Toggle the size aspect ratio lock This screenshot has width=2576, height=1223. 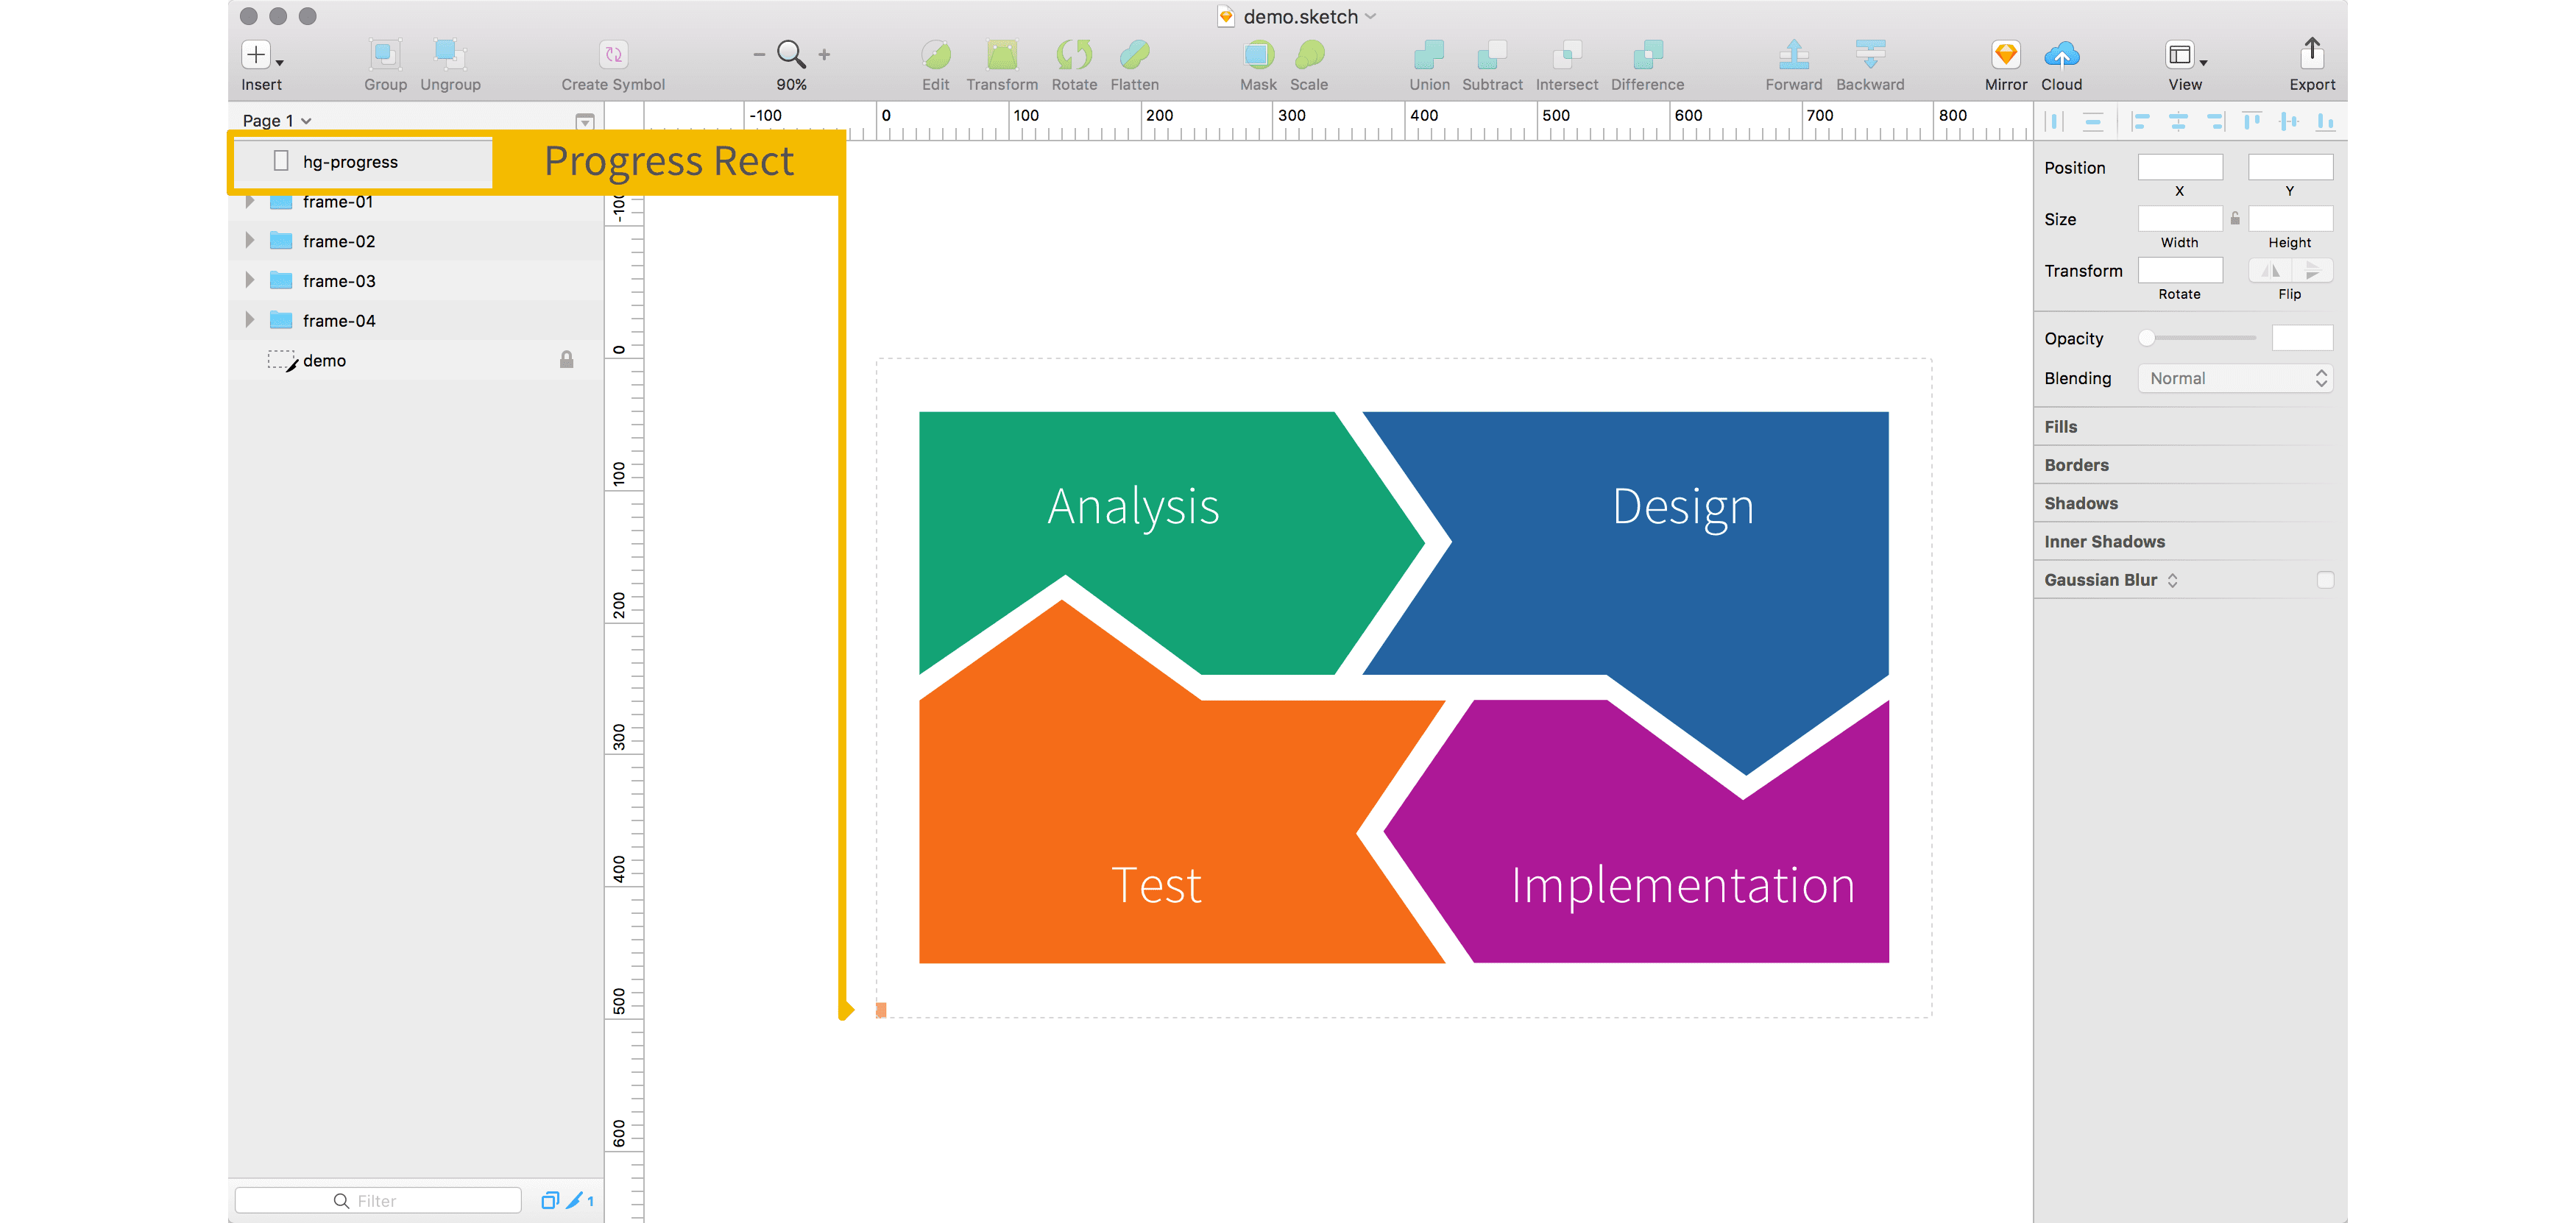[2235, 218]
